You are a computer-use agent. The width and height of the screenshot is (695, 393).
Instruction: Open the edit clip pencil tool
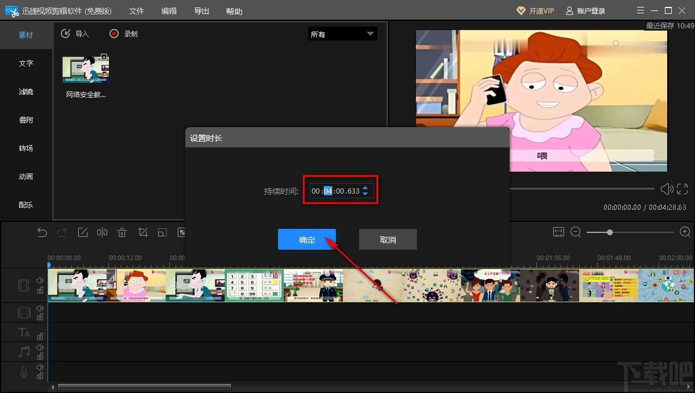tap(82, 232)
